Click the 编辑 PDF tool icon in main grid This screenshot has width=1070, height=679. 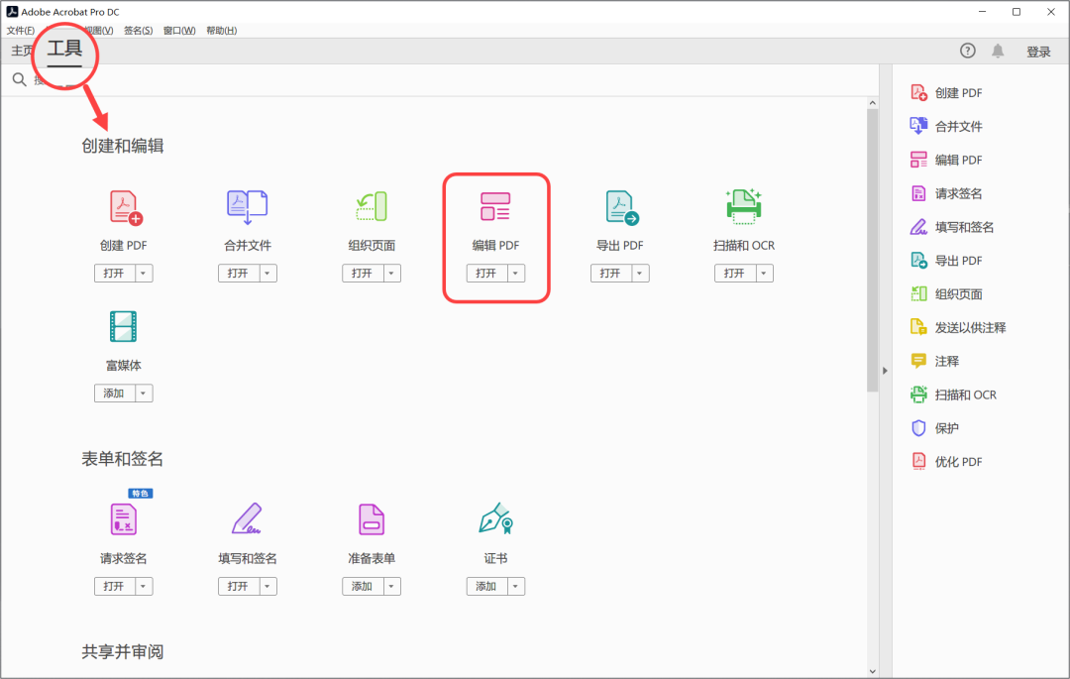[495, 207]
